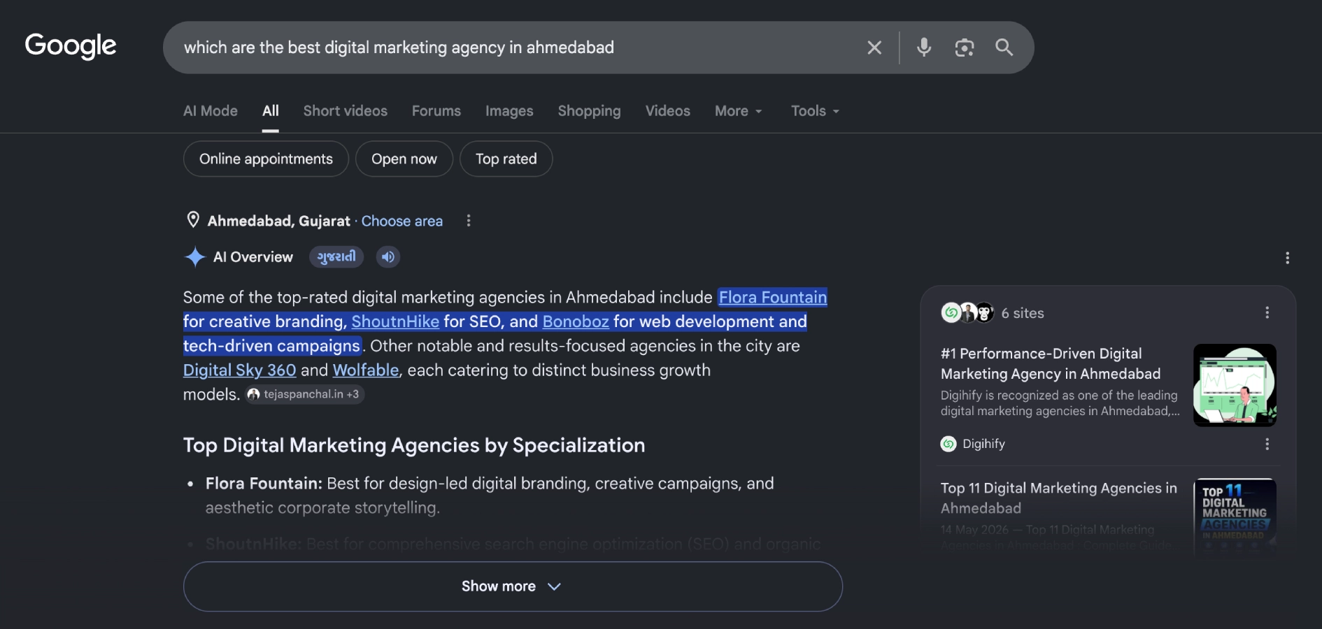Click the Top 11 Digital Marketing thumbnail
Screen dimensions: 1322x629
click(x=1235, y=516)
